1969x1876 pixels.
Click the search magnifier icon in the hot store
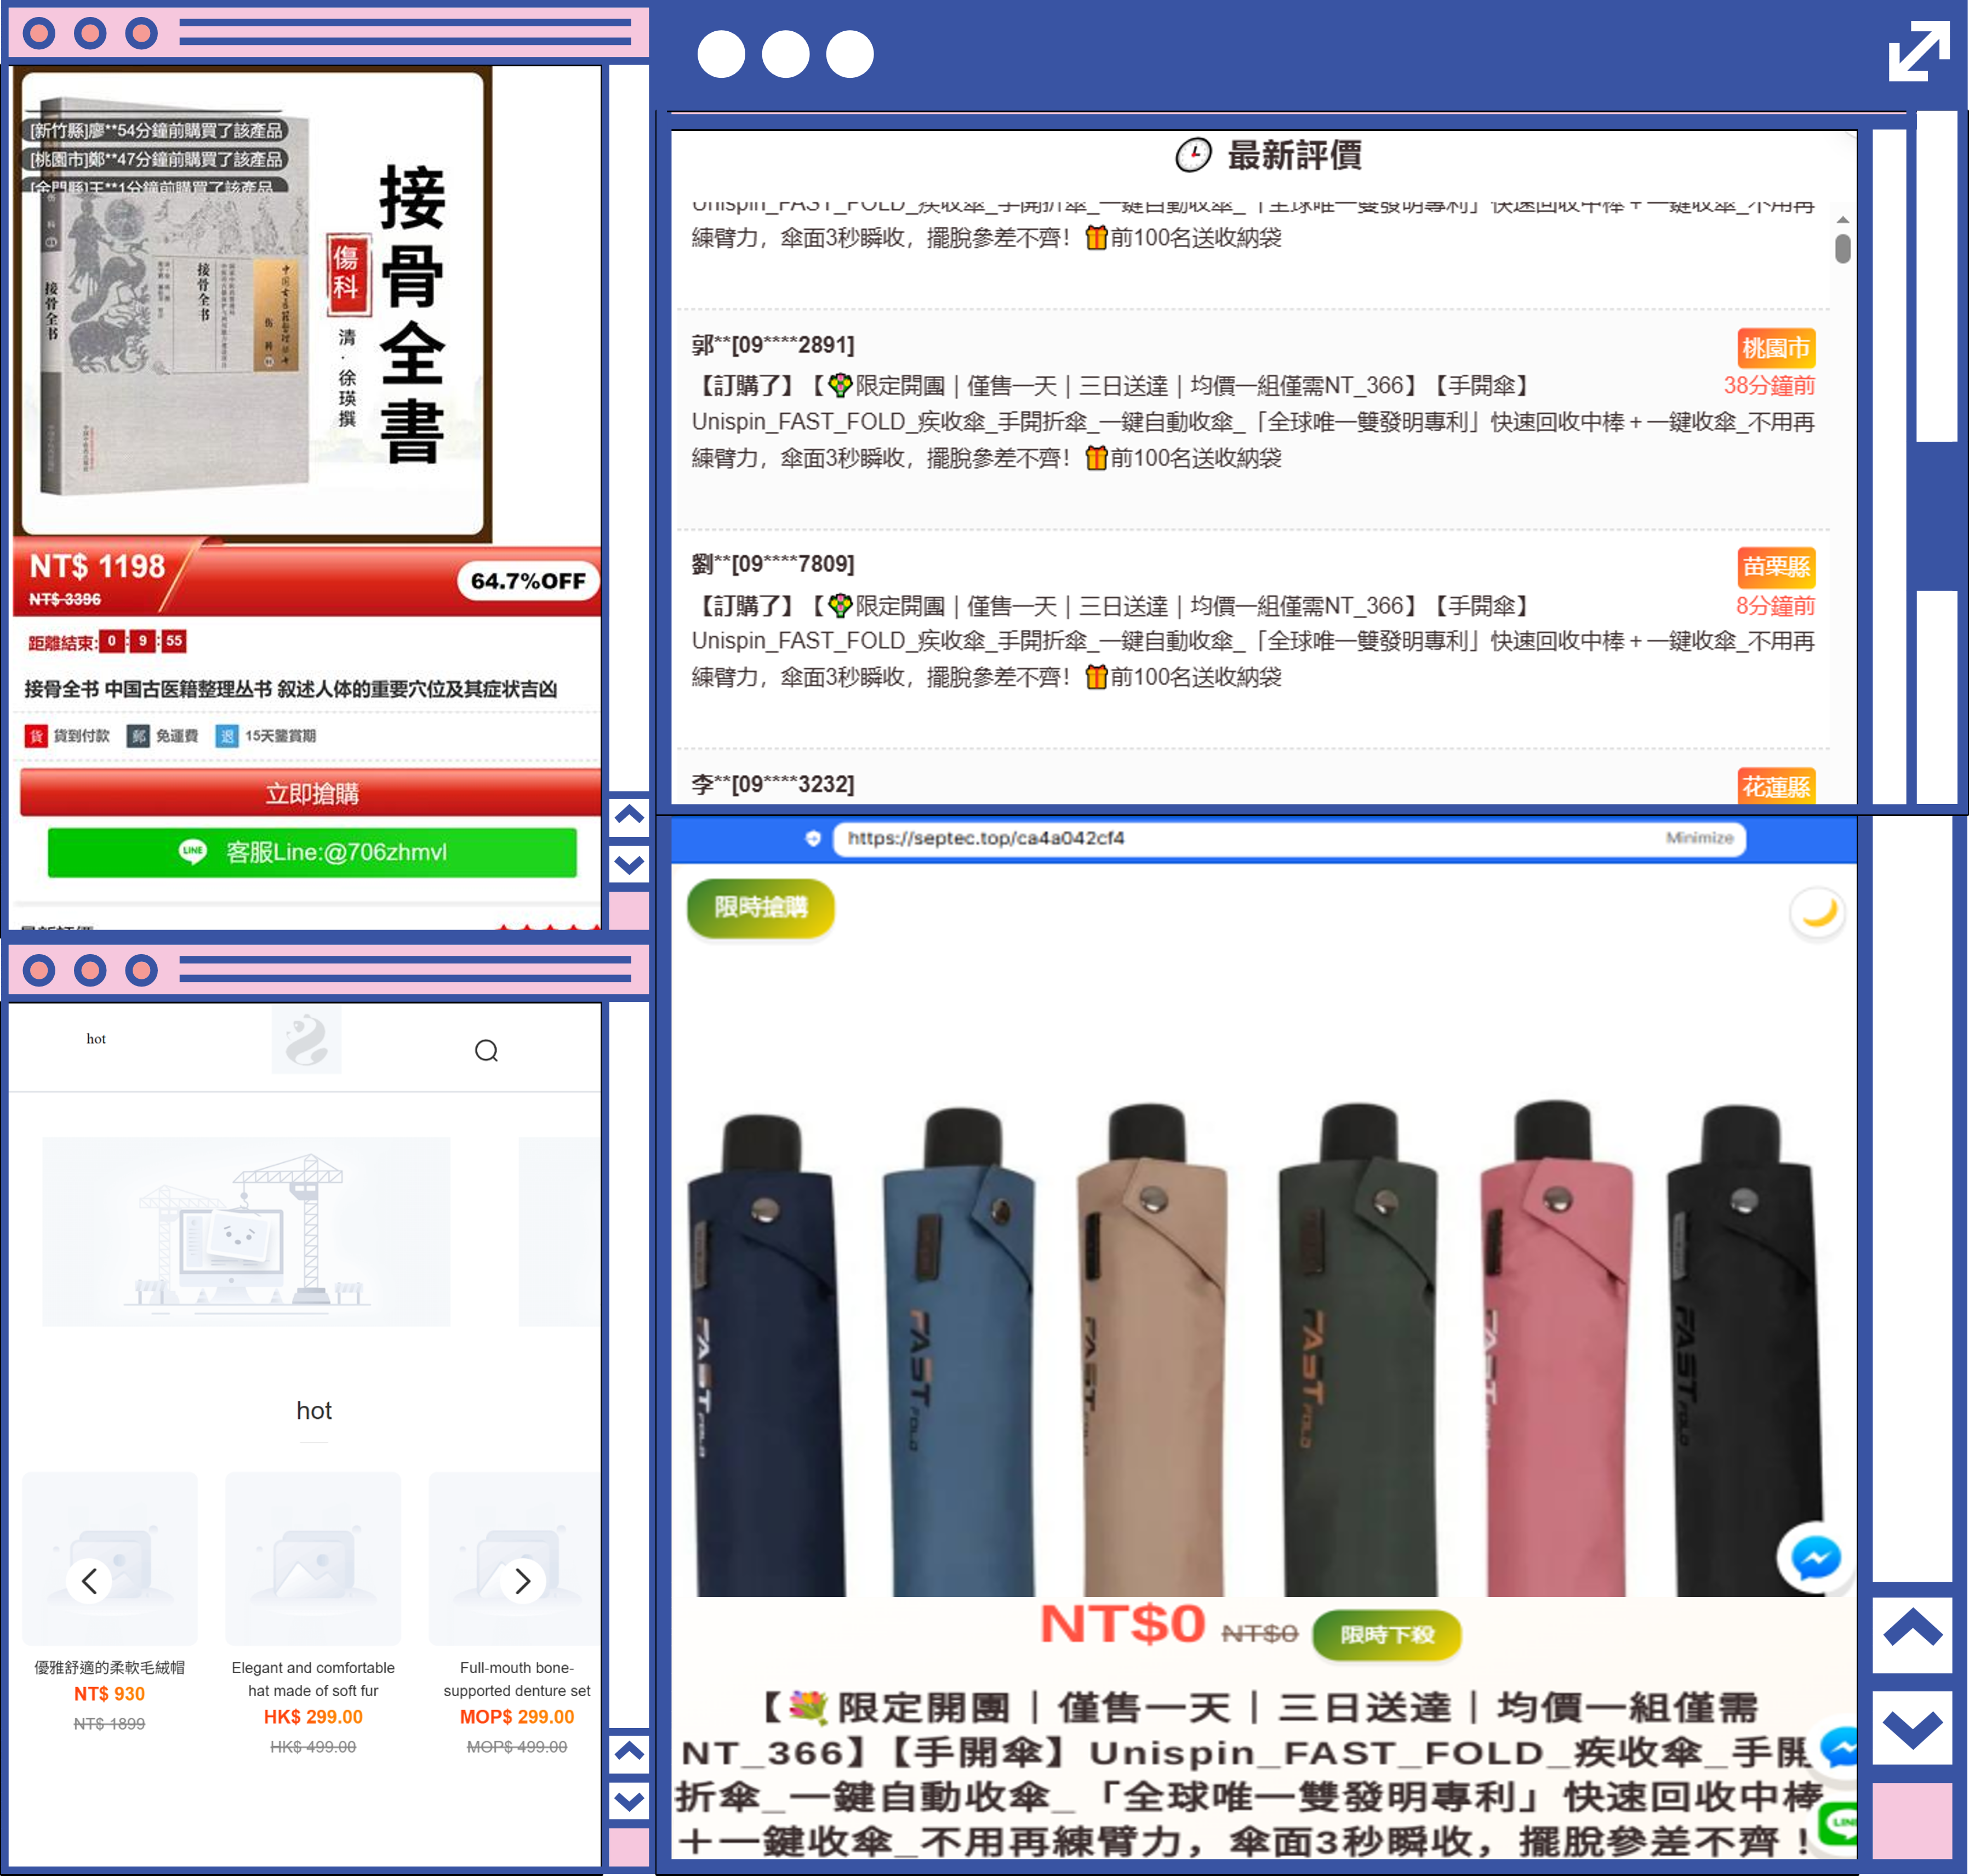pos(486,1050)
